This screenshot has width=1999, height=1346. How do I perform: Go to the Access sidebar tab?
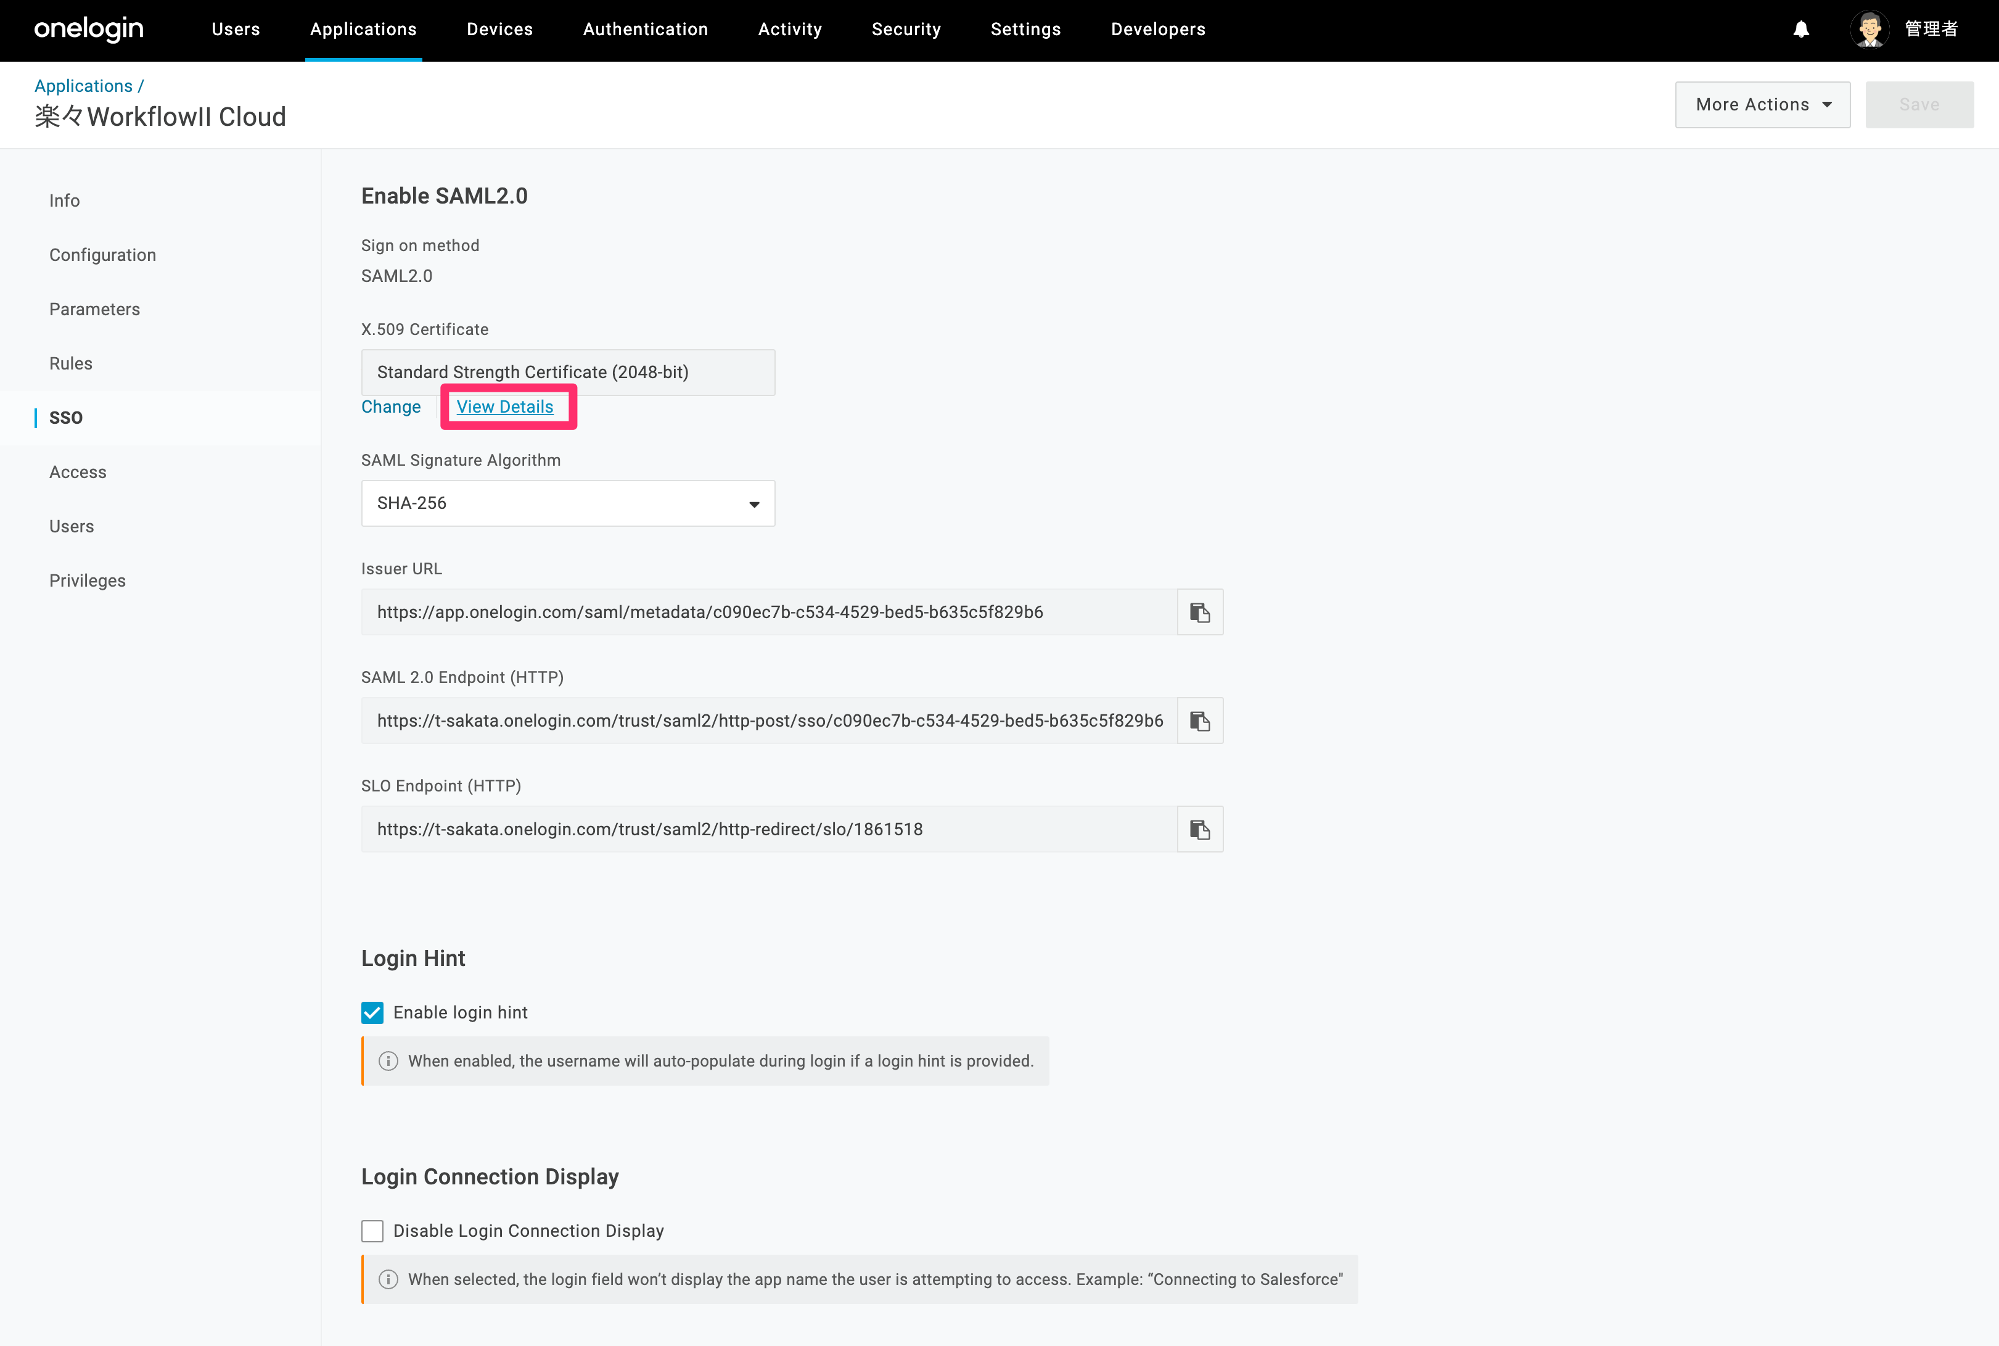pos(78,472)
